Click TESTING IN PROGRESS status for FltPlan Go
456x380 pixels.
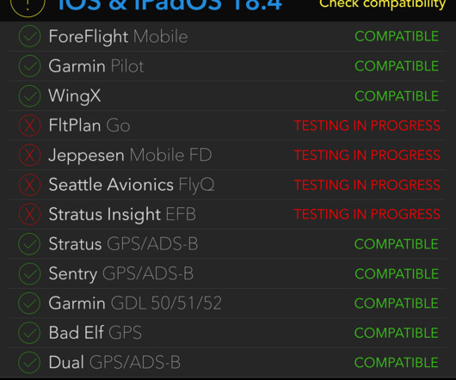coord(367,126)
